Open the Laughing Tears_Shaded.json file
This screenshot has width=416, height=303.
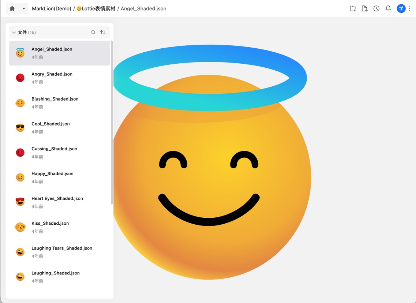(59, 252)
